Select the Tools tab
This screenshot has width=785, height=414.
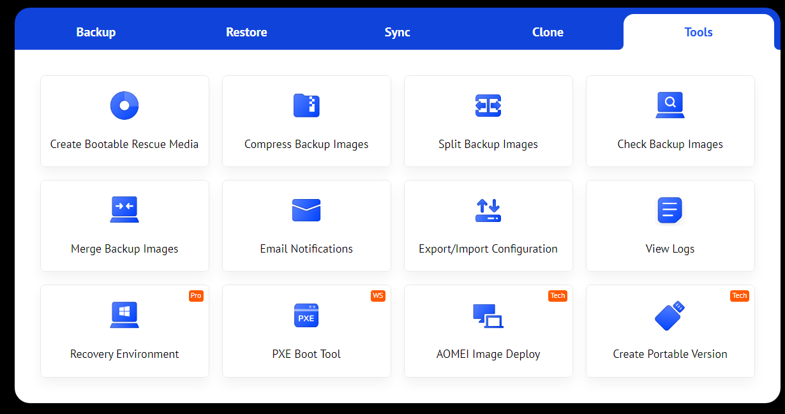tap(698, 32)
